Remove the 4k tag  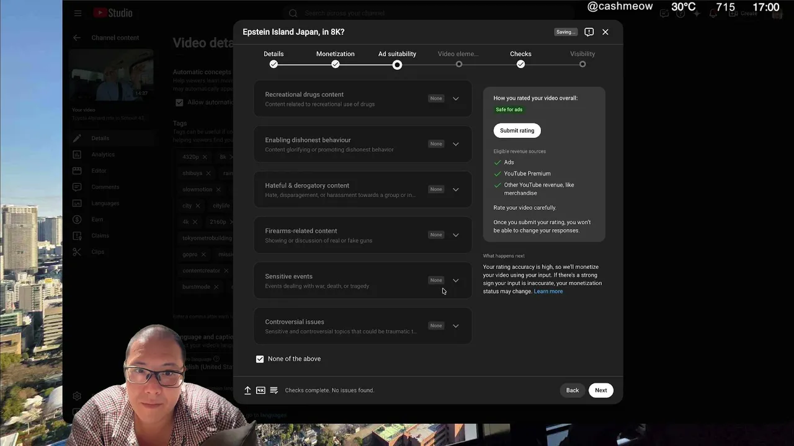click(195, 222)
